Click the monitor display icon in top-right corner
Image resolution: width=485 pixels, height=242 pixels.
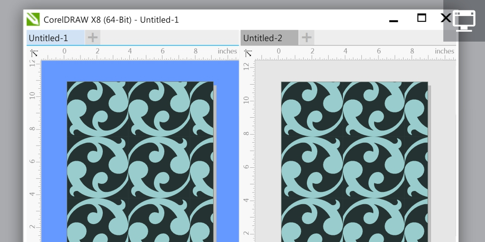464,21
